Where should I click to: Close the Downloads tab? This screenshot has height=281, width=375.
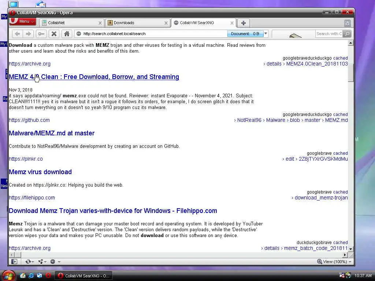coord(166,23)
